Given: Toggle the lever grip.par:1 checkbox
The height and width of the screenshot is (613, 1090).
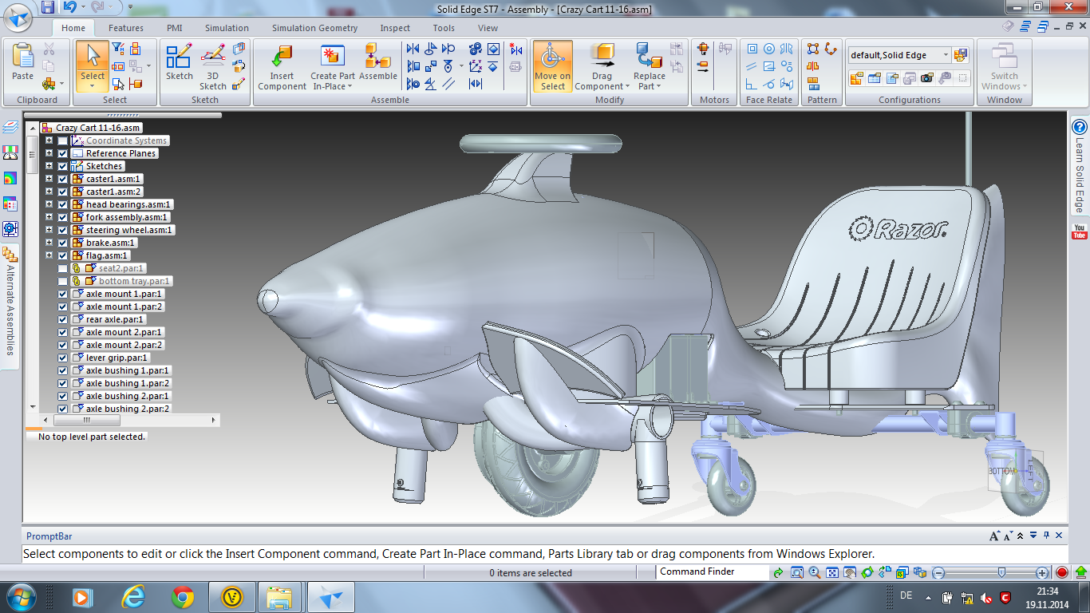Looking at the screenshot, I should coord(62,358).
